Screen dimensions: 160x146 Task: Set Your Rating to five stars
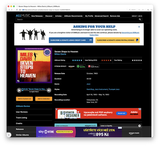pyautogui.click(x=141, y=60)
